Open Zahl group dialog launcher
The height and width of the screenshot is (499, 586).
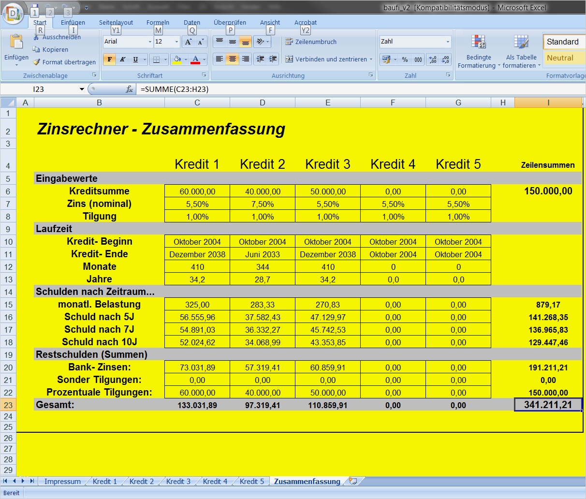coord(448,75)
